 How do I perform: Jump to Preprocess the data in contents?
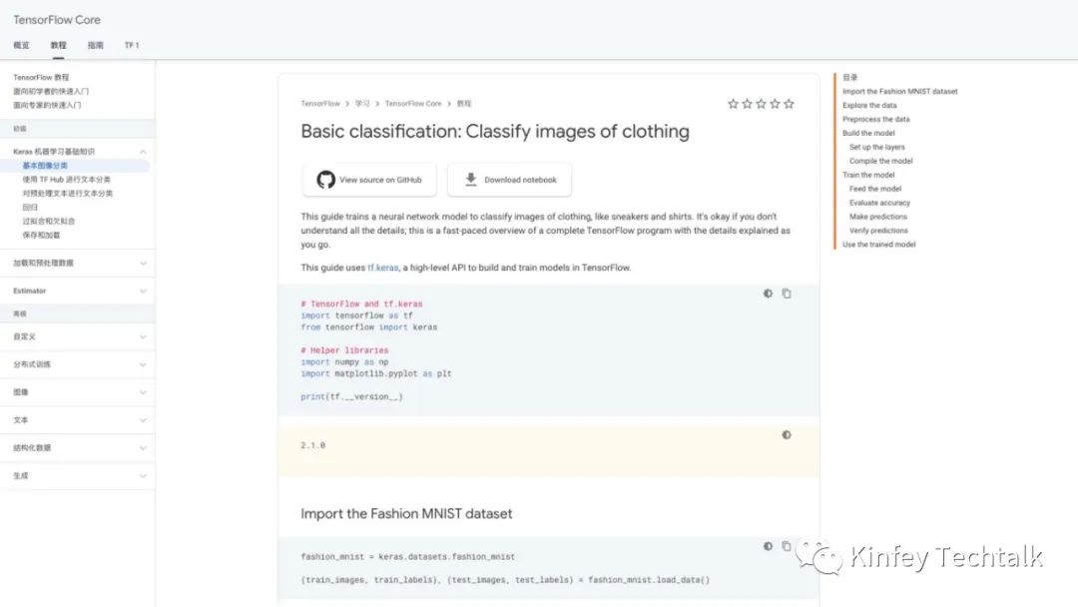[876, 119]
